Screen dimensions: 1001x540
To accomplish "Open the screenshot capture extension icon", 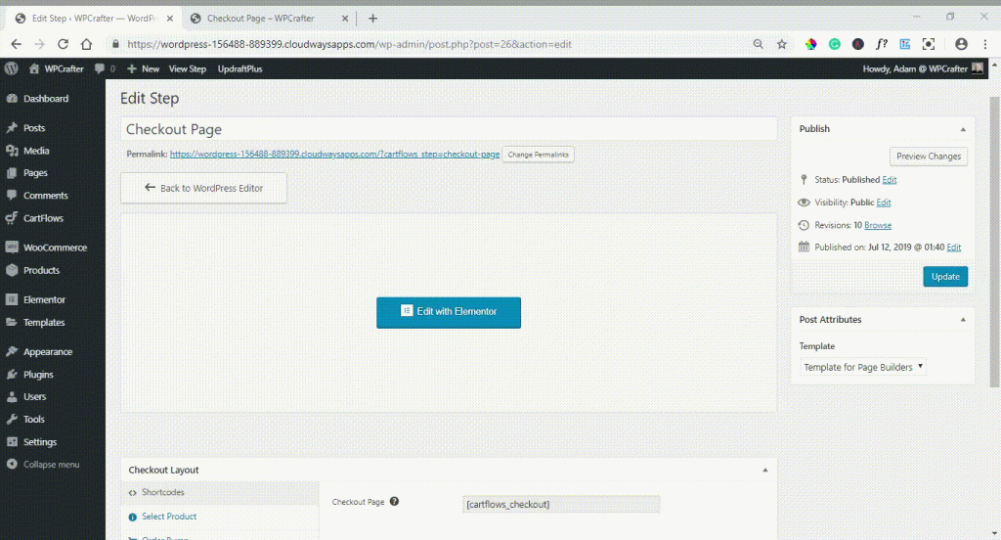I will coord(929,44).
